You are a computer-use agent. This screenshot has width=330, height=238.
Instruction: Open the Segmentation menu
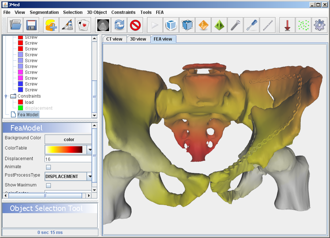[44, 12]
